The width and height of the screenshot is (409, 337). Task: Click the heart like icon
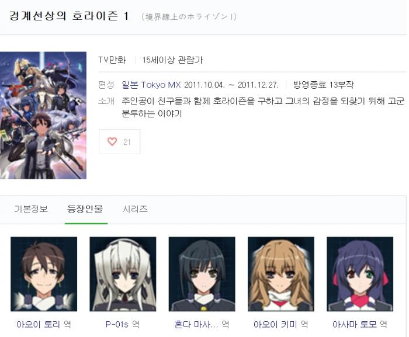point(112,142)
